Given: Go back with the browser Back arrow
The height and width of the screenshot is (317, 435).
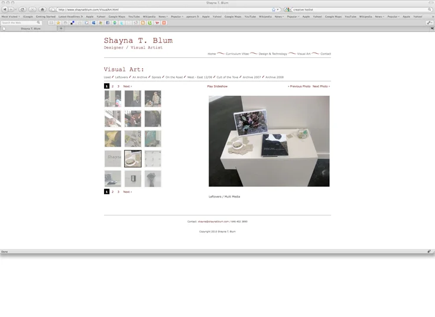Looking at the screenshot, I should pyautogui.click(x=5, y=9).
